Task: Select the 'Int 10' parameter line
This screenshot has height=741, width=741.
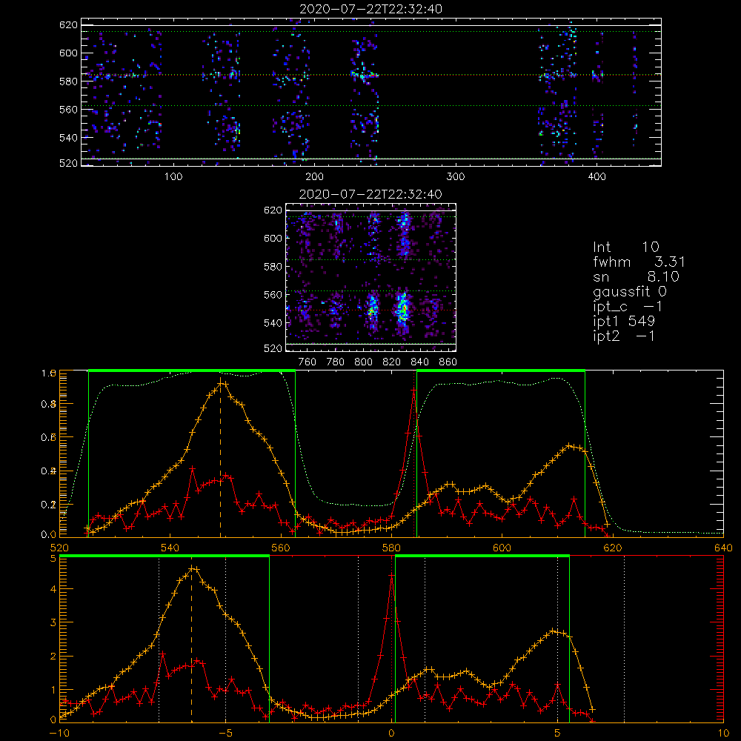Action: (x=625, y=247)
